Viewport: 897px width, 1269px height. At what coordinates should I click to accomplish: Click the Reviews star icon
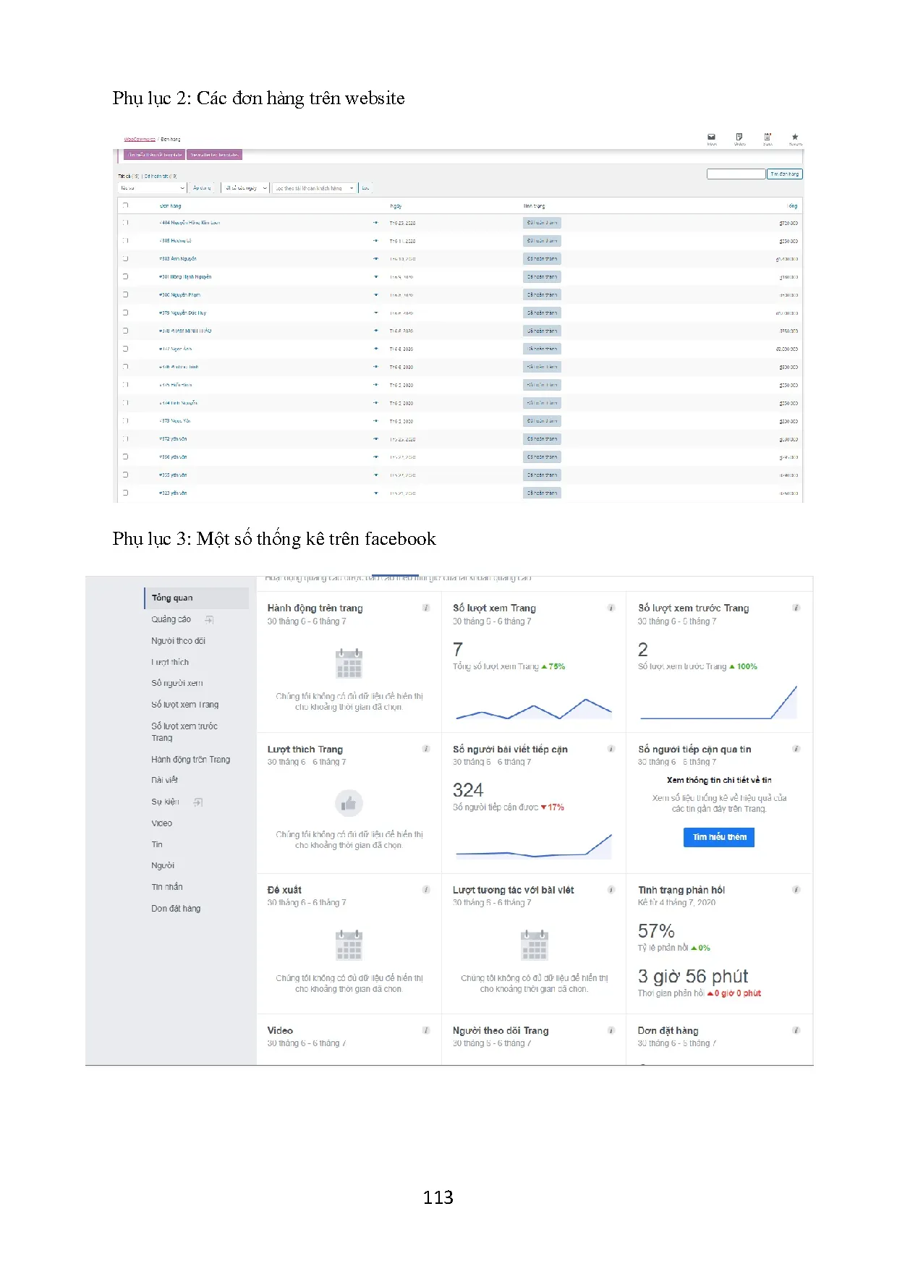coord(795,137)
